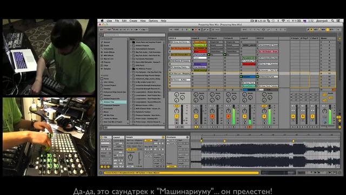346x195 pixels.
Task: Select Samples category in the browser
Action: pyautogui.click(x=107, y=69)
